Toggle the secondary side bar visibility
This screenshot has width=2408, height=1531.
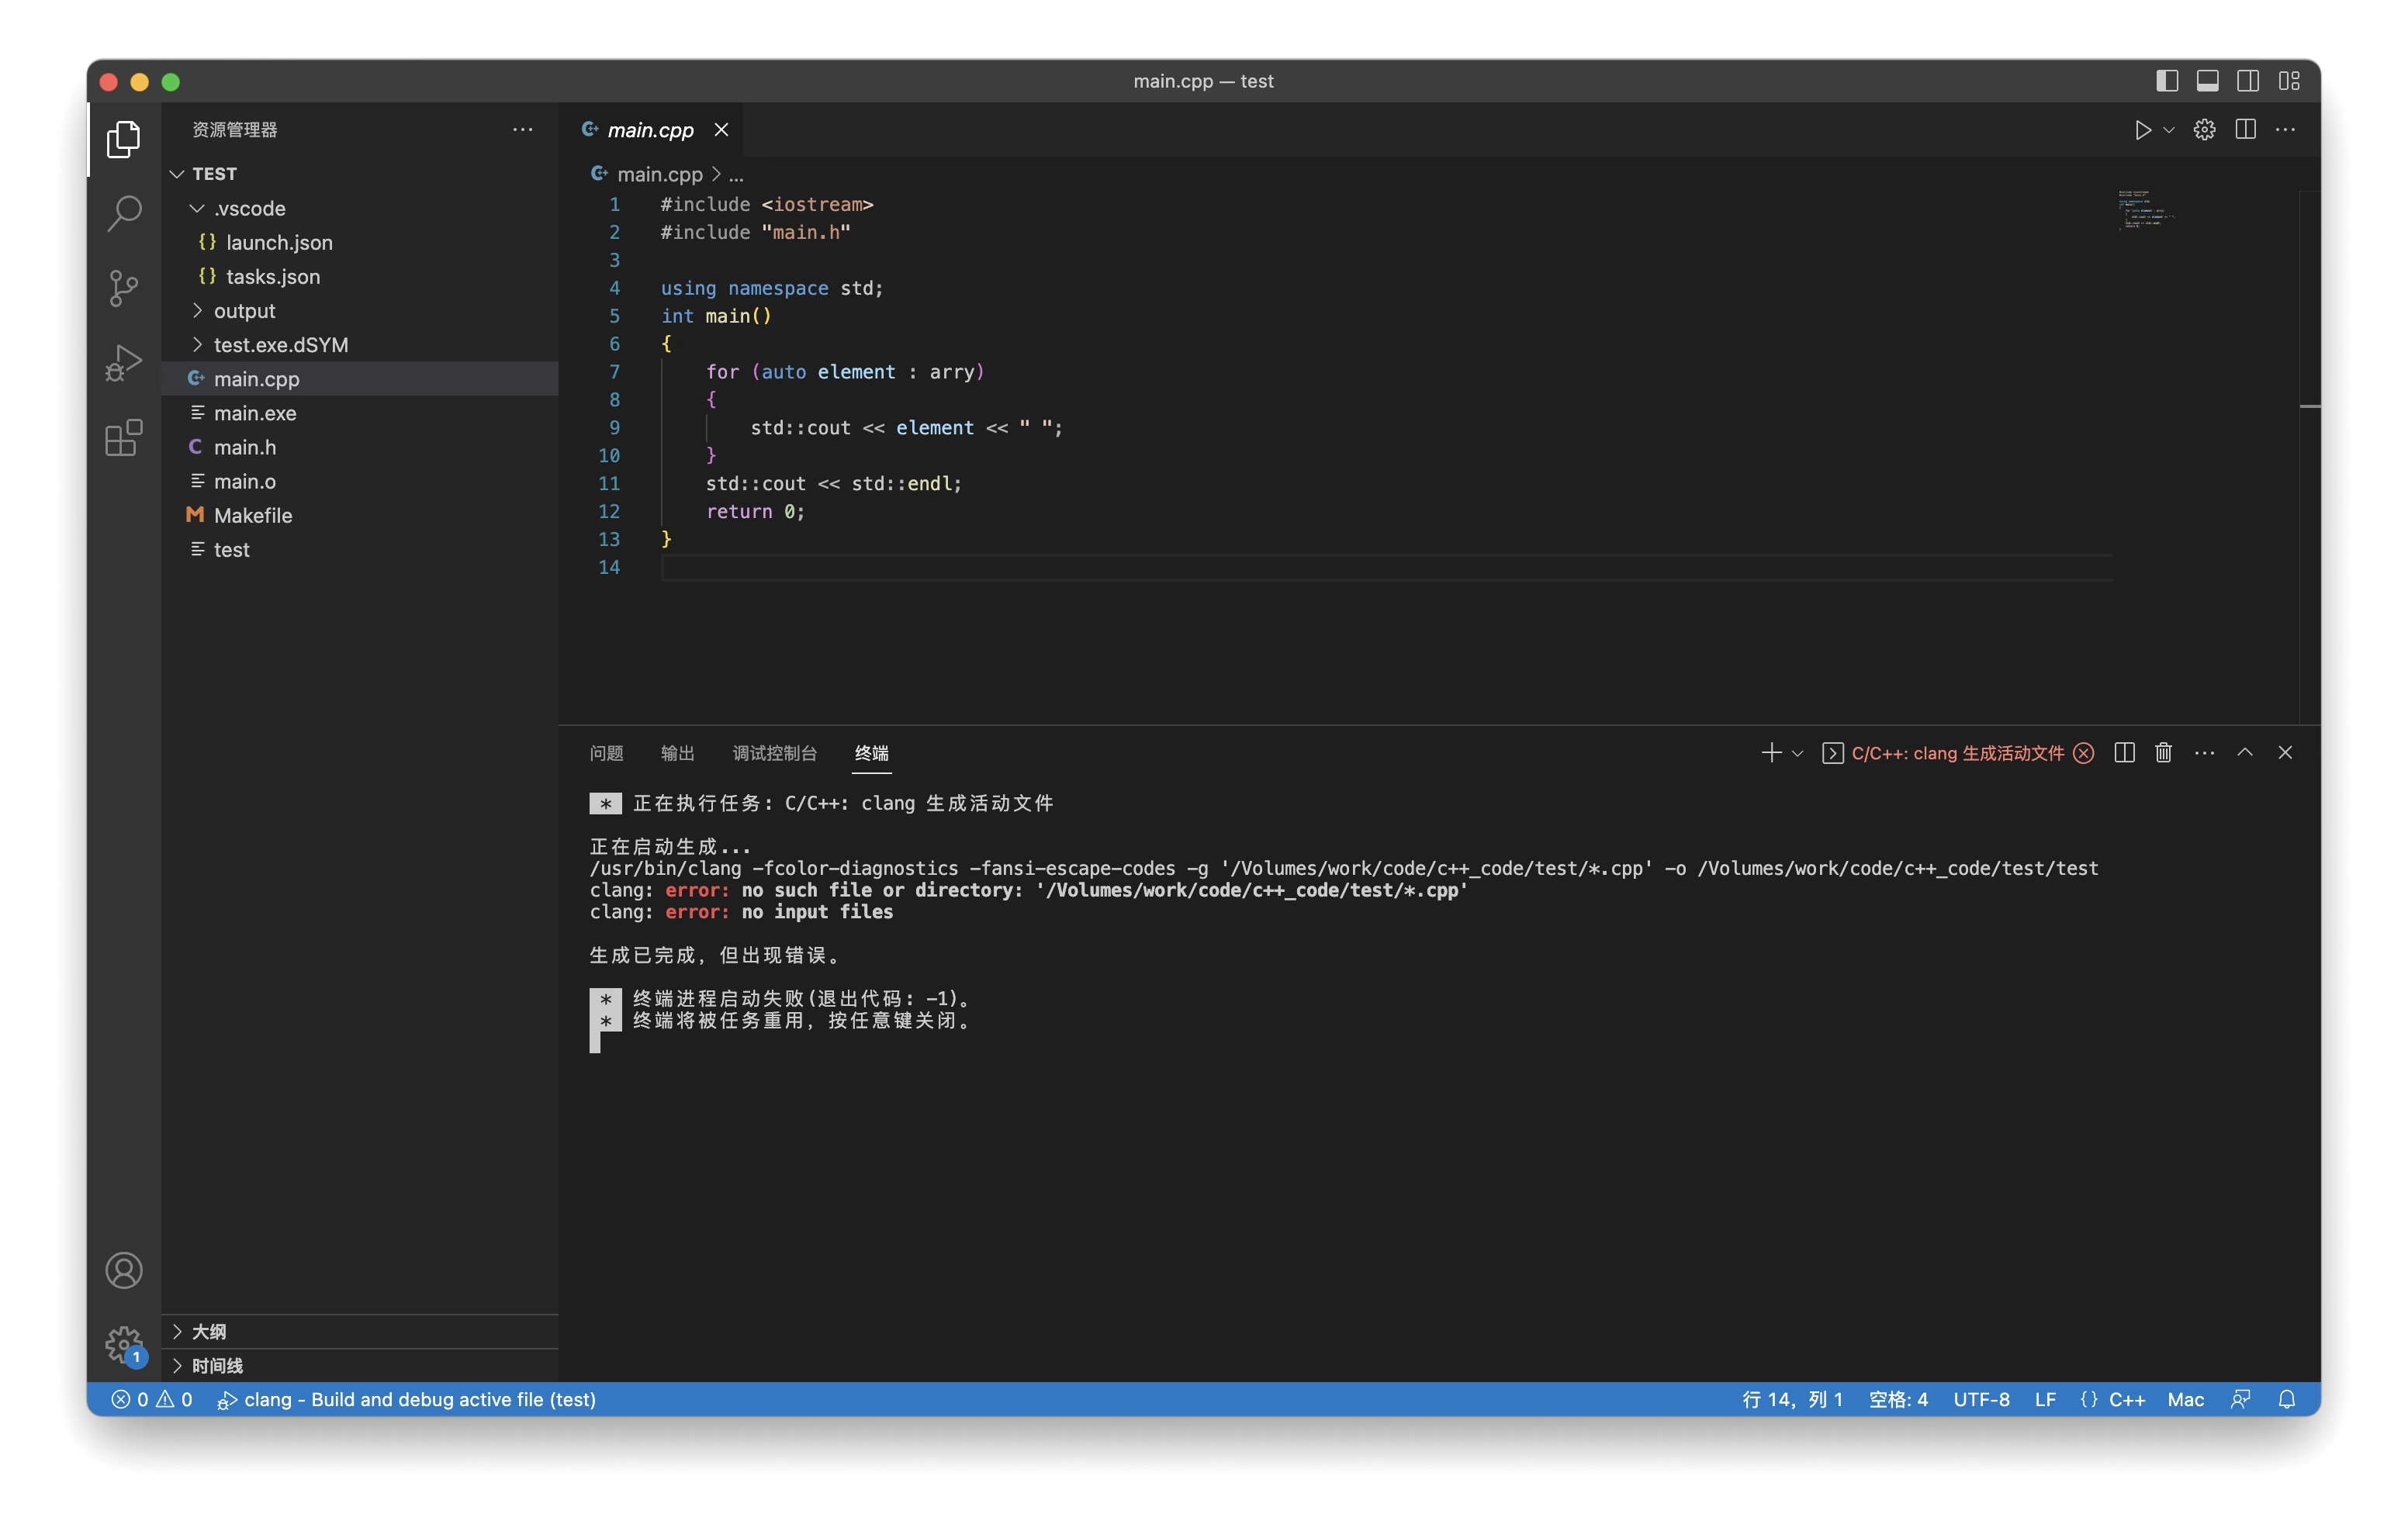pyautogui.click(x=2247, y=81)
